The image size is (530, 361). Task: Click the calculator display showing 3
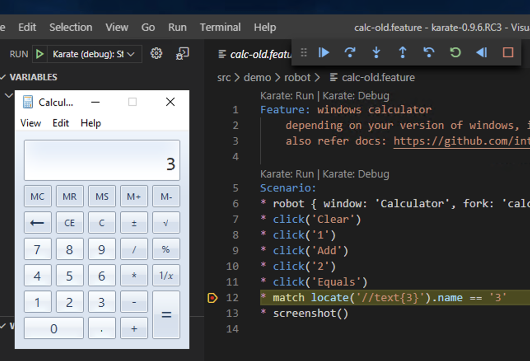click(x=102, y=160)
